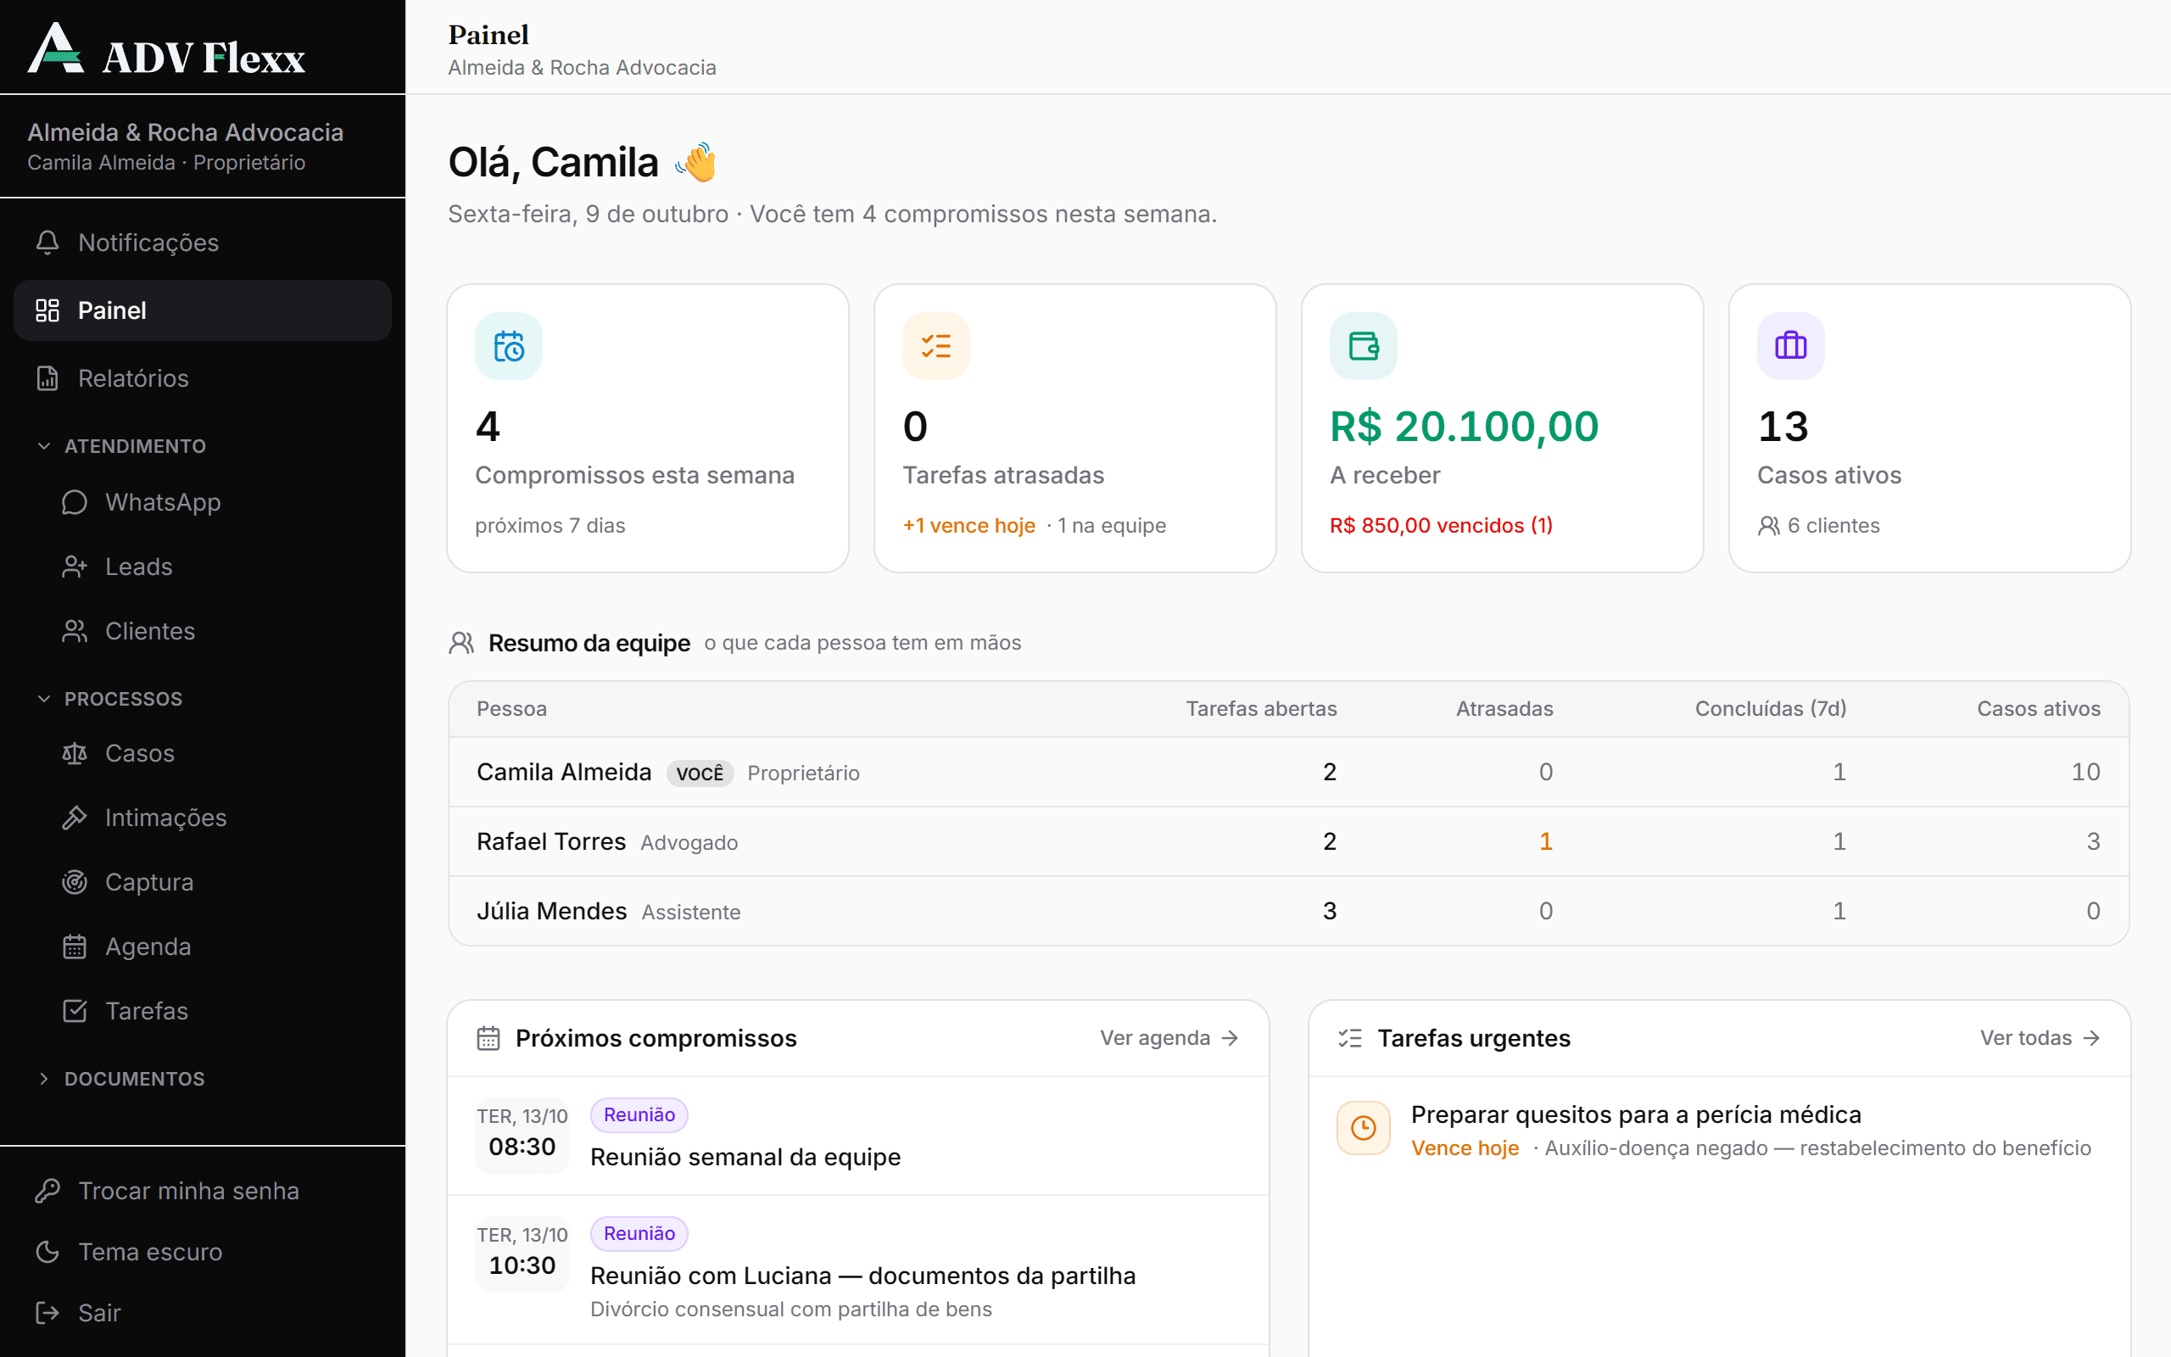Click the ADV Flexx logo
Image resolution: width=2171 pixels, height=1357 pixels.
[166, 47]
